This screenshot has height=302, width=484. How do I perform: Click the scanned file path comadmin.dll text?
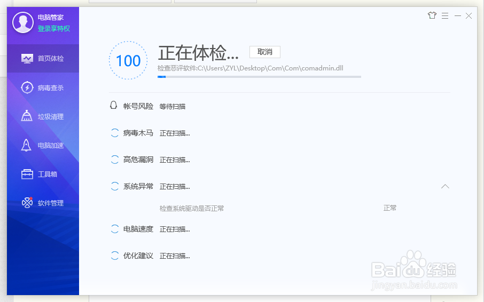[251, 68]
